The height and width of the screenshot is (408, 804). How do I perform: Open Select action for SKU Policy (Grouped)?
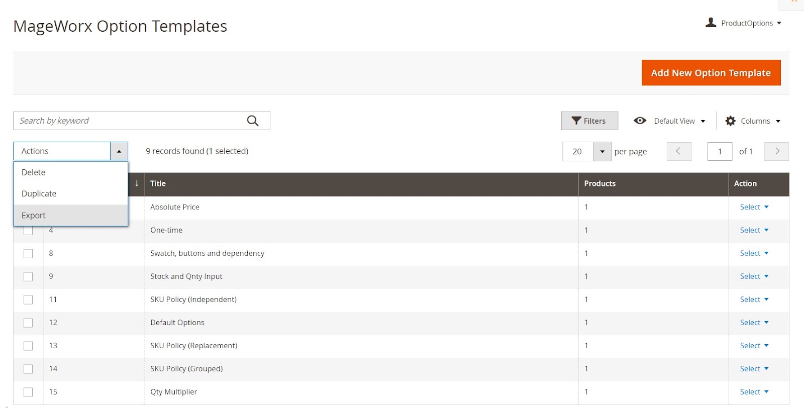tap(754, 369)
